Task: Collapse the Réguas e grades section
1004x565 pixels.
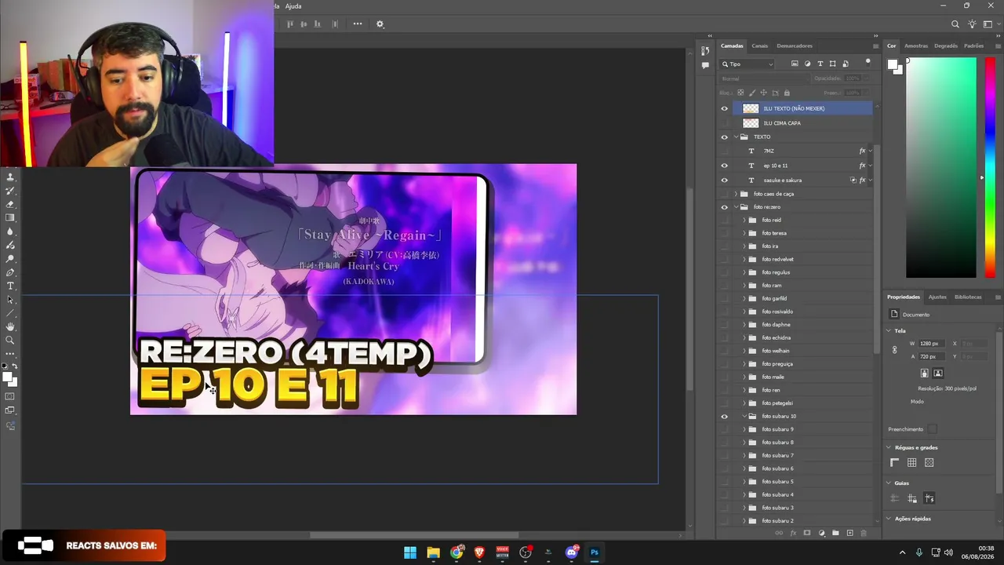Action: coord(889,447)
